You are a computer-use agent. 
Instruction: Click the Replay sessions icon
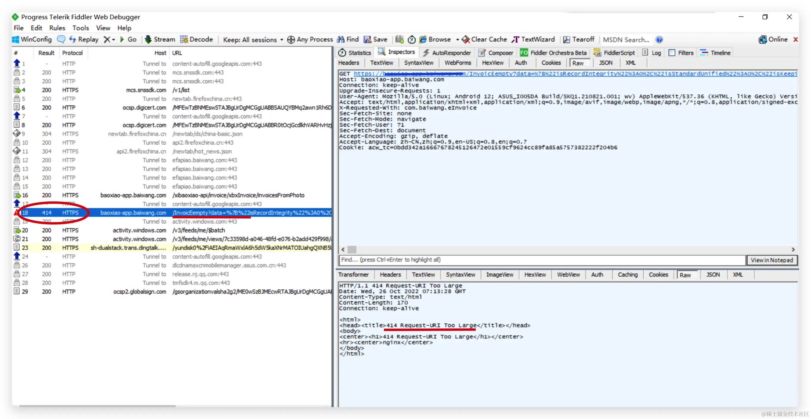73,39
